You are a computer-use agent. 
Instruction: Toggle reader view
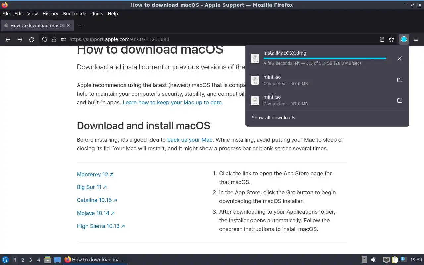382,39
